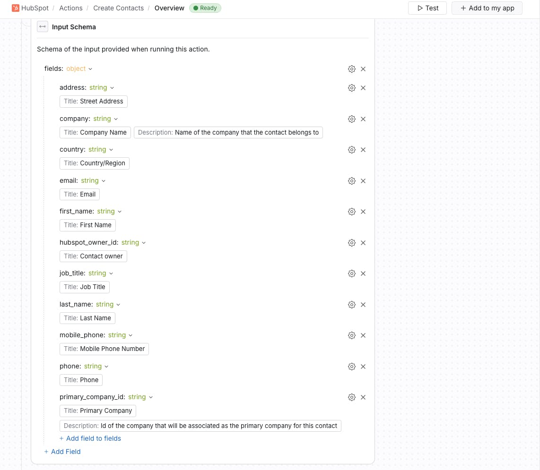This screenshot has width=540, height=470.
Task: Click the HubSpot logo icon
Action: (x=16, y=8)
